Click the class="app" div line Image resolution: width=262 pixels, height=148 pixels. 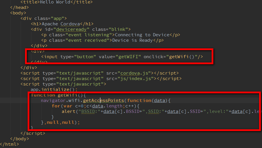43,18
